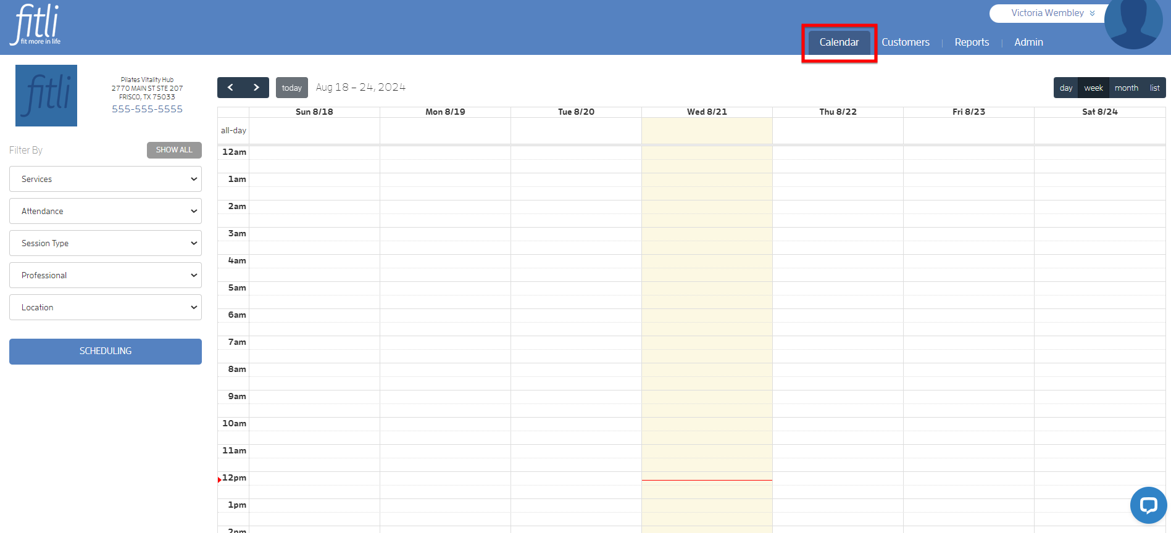Advance to next week with the right arrow
1171x533 pixels.
[256, 88]
